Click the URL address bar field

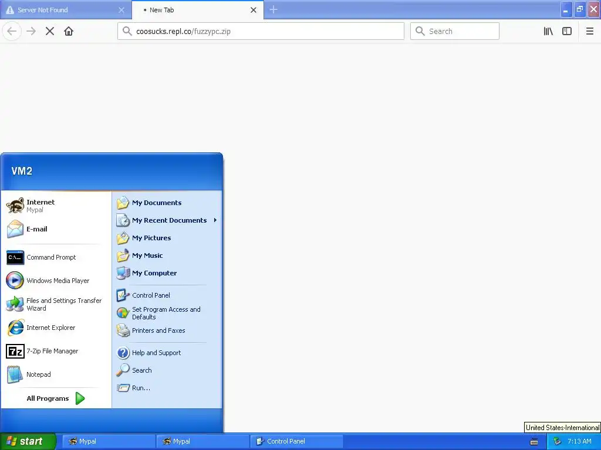(261, 31)
